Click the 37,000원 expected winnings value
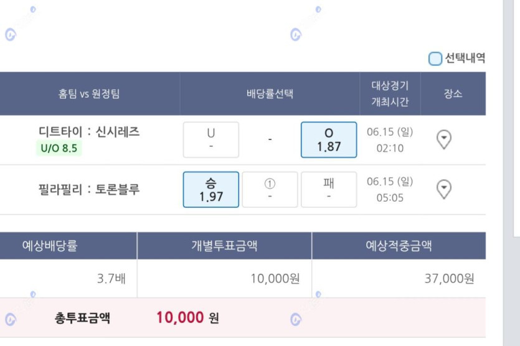The image size is (520, 346). (449, 278)
